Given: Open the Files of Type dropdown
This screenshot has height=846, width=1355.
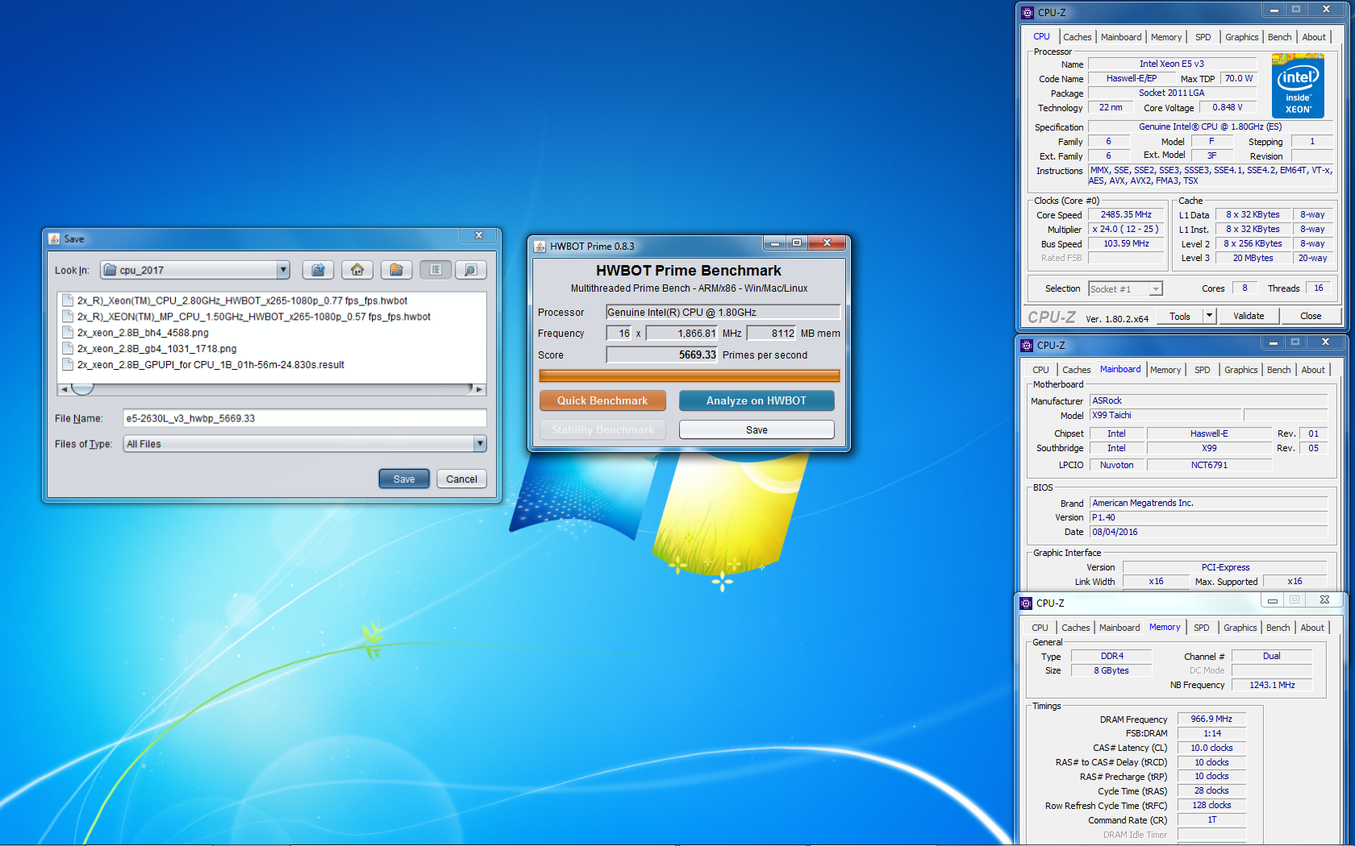Looking at the screenshot, I should (480, 443).
